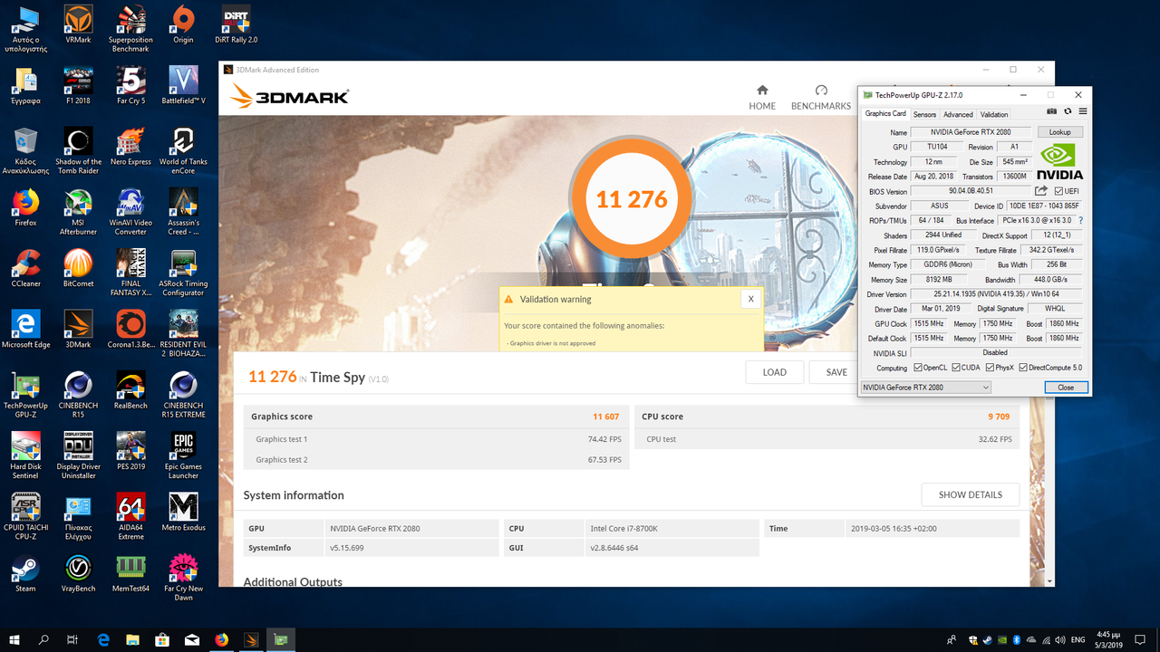
Task: Click Intel Core i7-8700K text
Action: (x=623, y=528)
